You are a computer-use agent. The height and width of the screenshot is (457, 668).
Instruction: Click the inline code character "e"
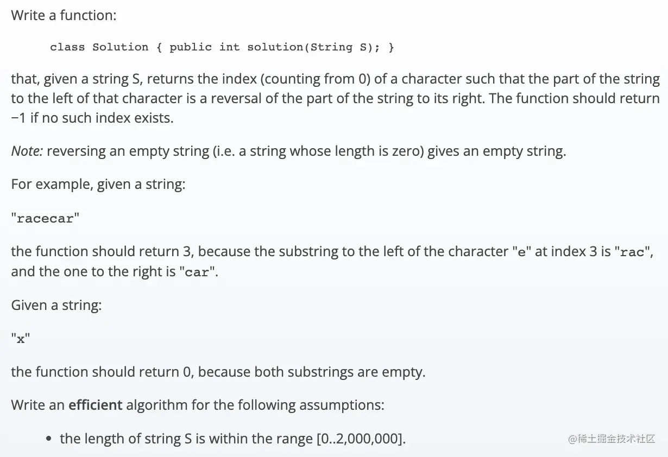pyautogui.click(x=522, y=252)
